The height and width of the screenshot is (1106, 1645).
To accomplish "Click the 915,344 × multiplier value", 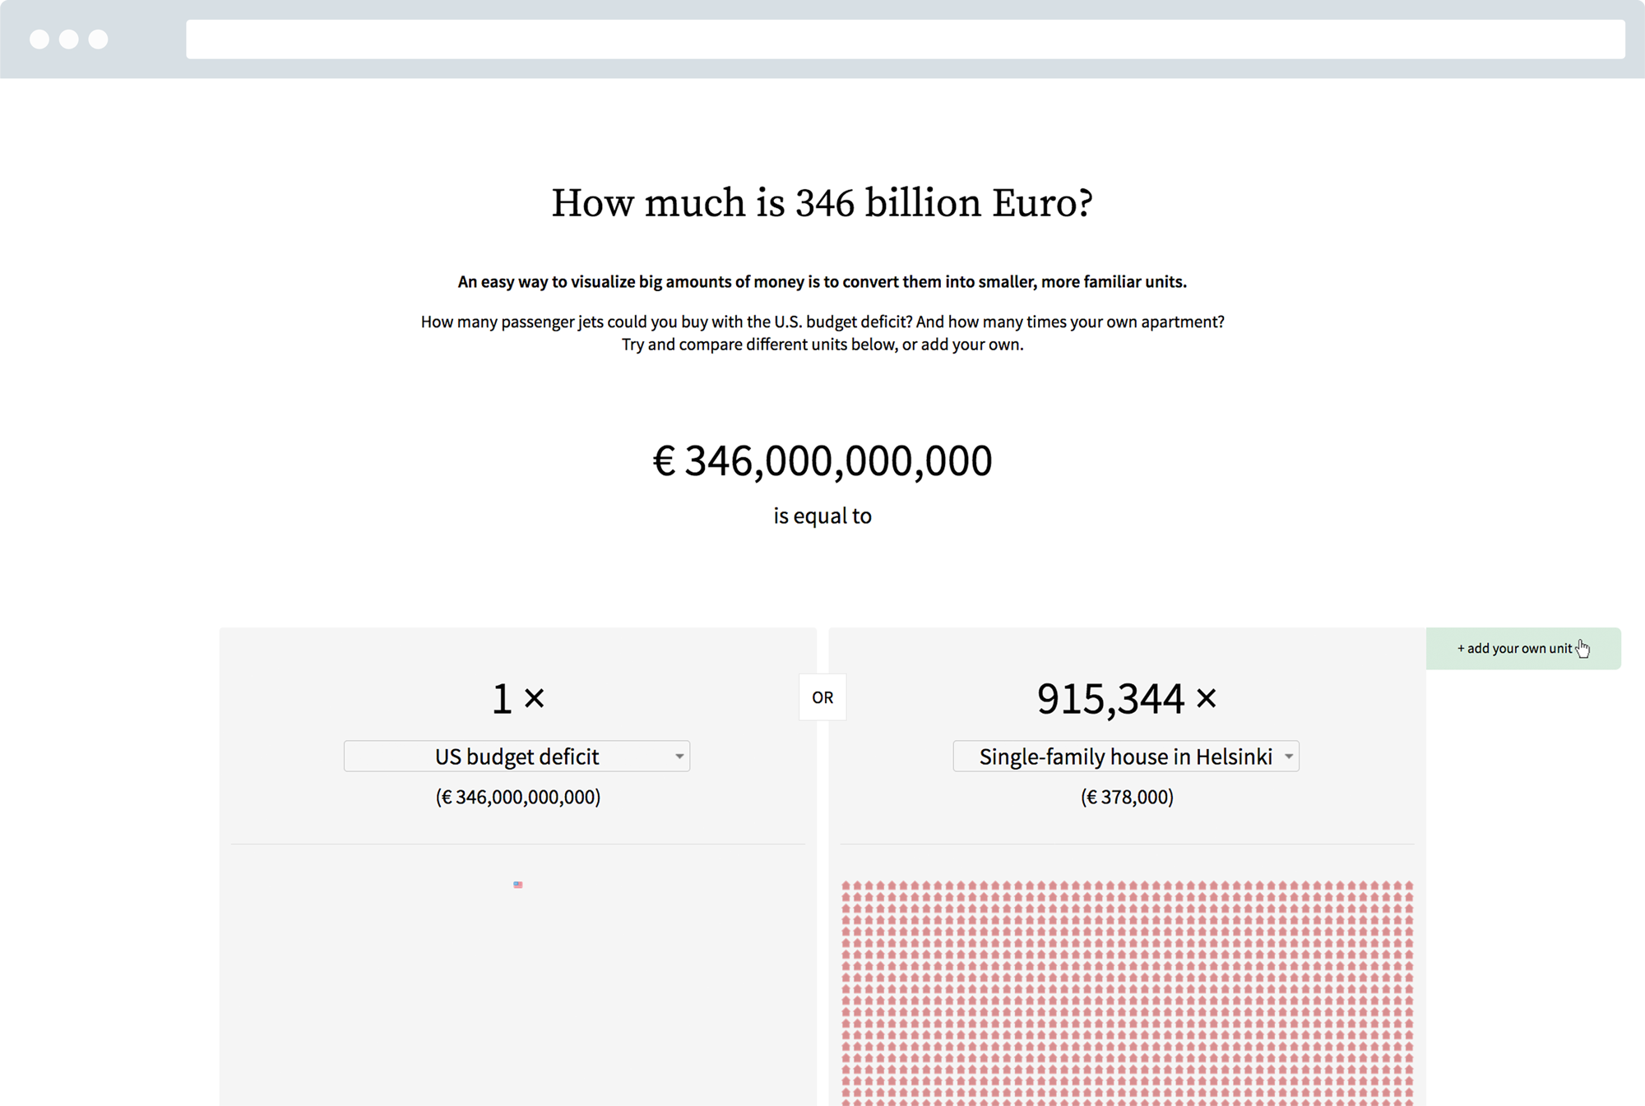I will tap(1127, 698).
